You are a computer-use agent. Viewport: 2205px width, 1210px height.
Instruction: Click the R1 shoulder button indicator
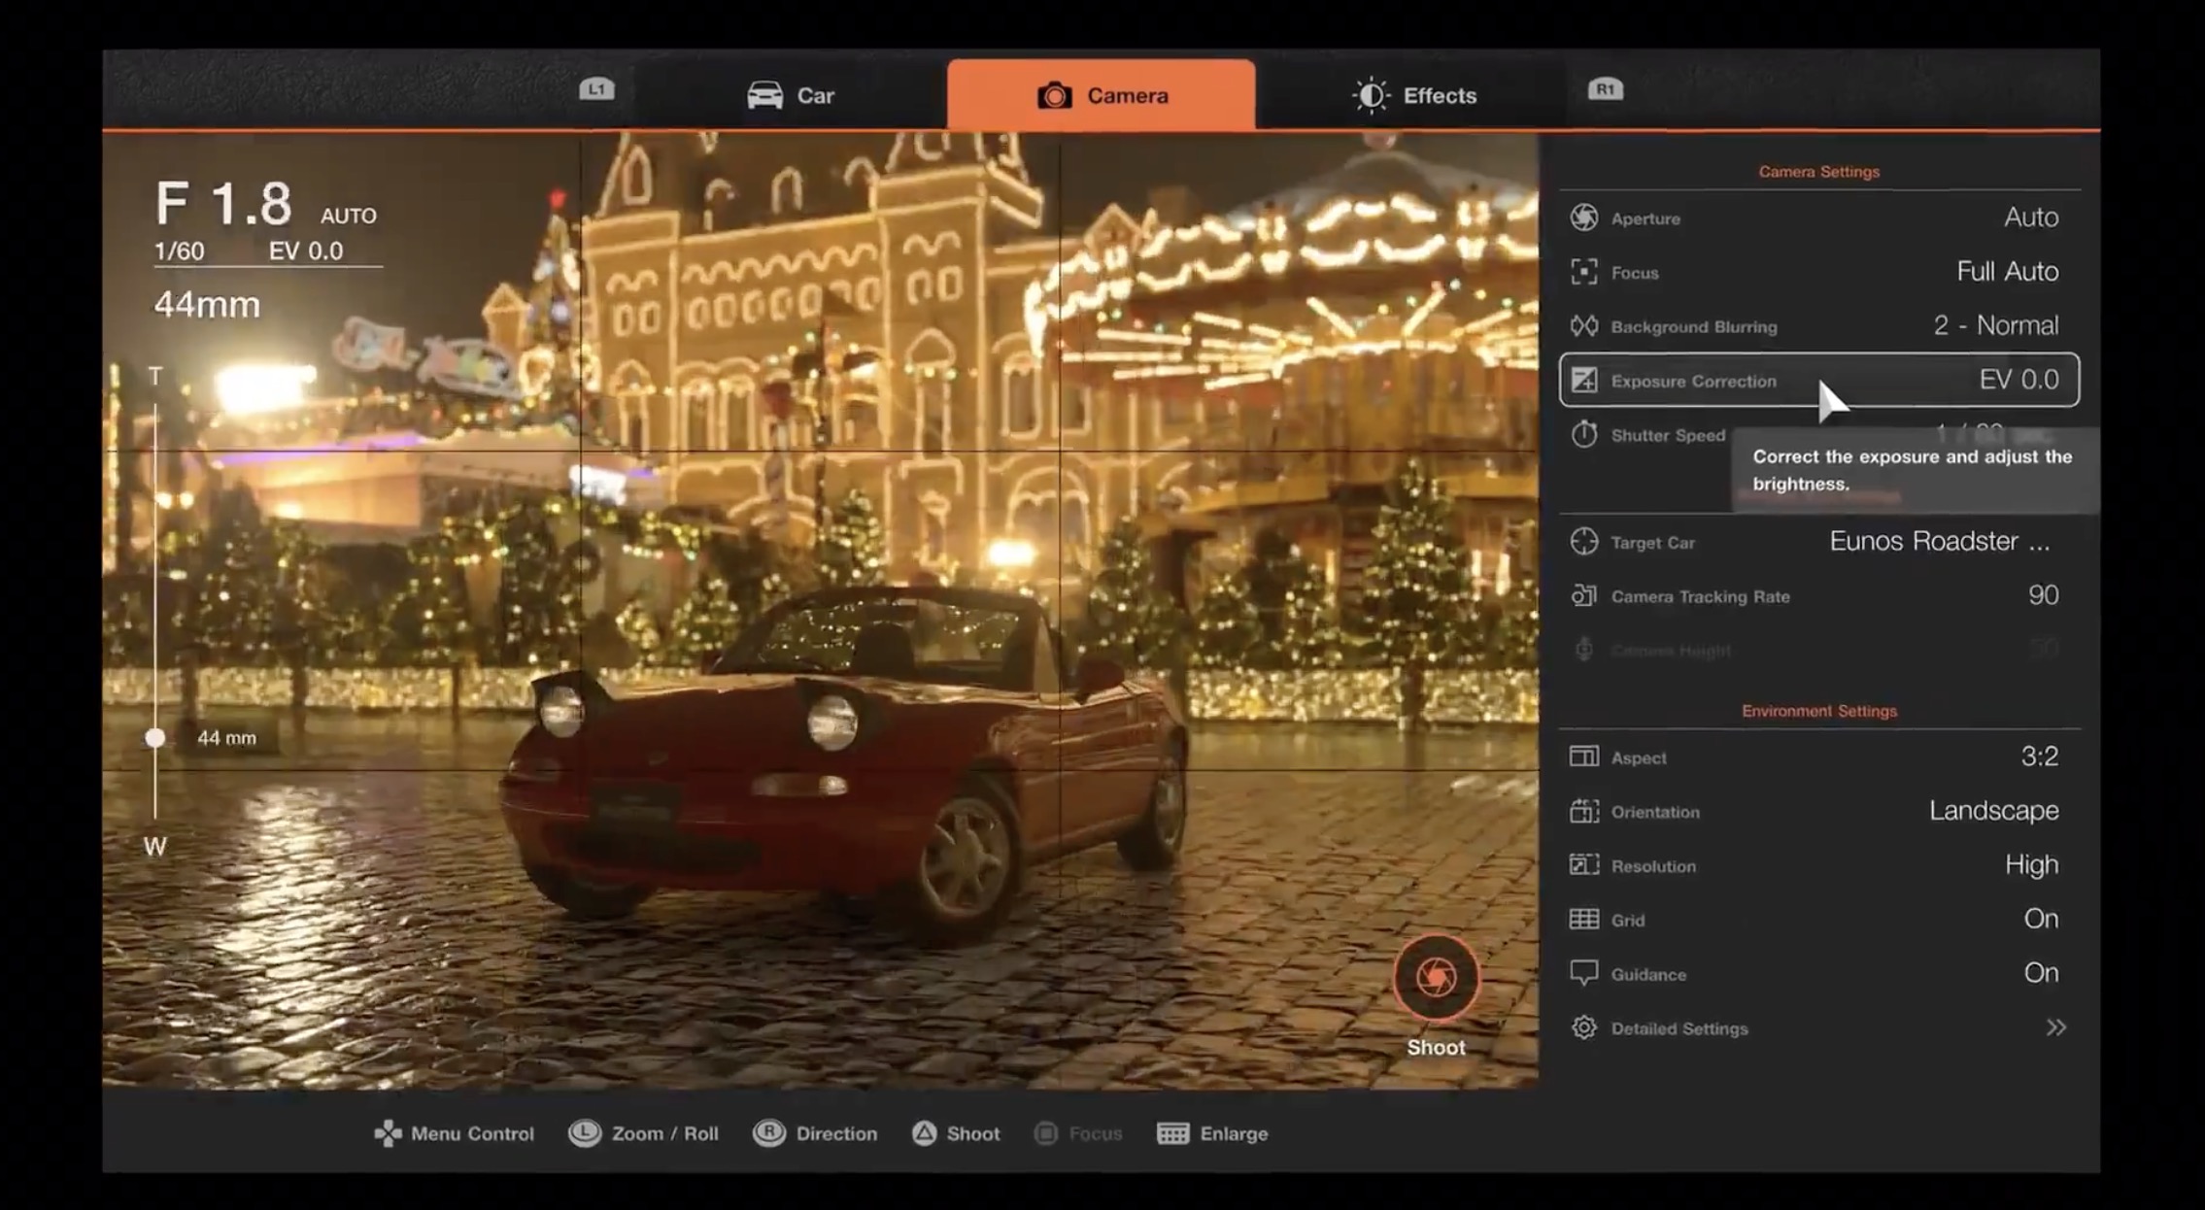tap(1605, 89)
